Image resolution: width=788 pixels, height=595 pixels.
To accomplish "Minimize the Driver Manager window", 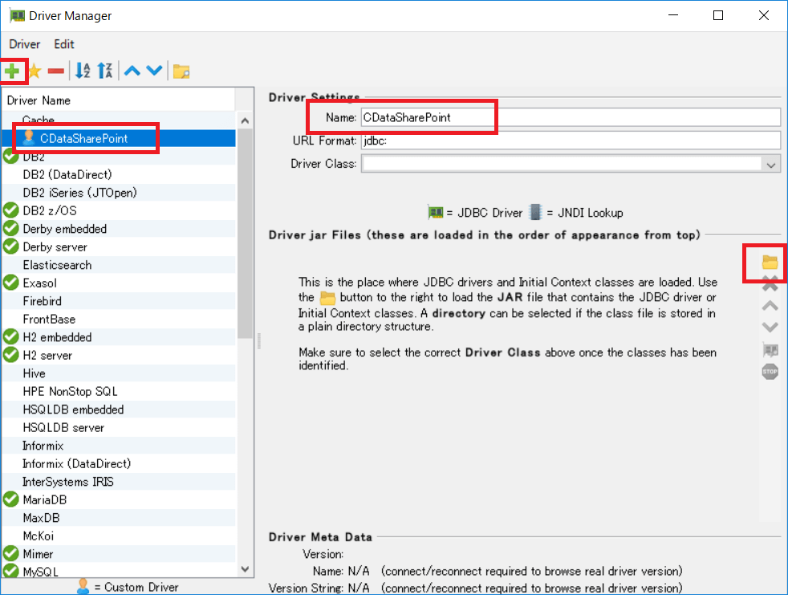I will (673, 15).
